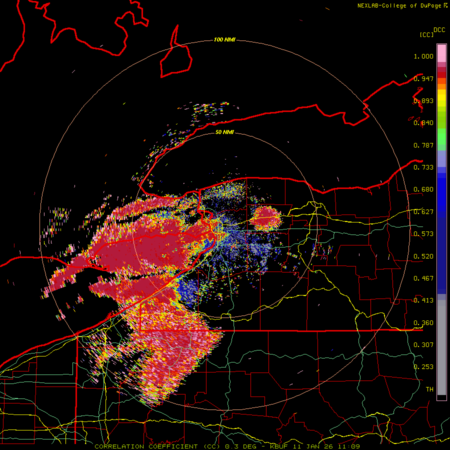
Task: Click the 50 NMI range ring label
Action: (224, 132)
